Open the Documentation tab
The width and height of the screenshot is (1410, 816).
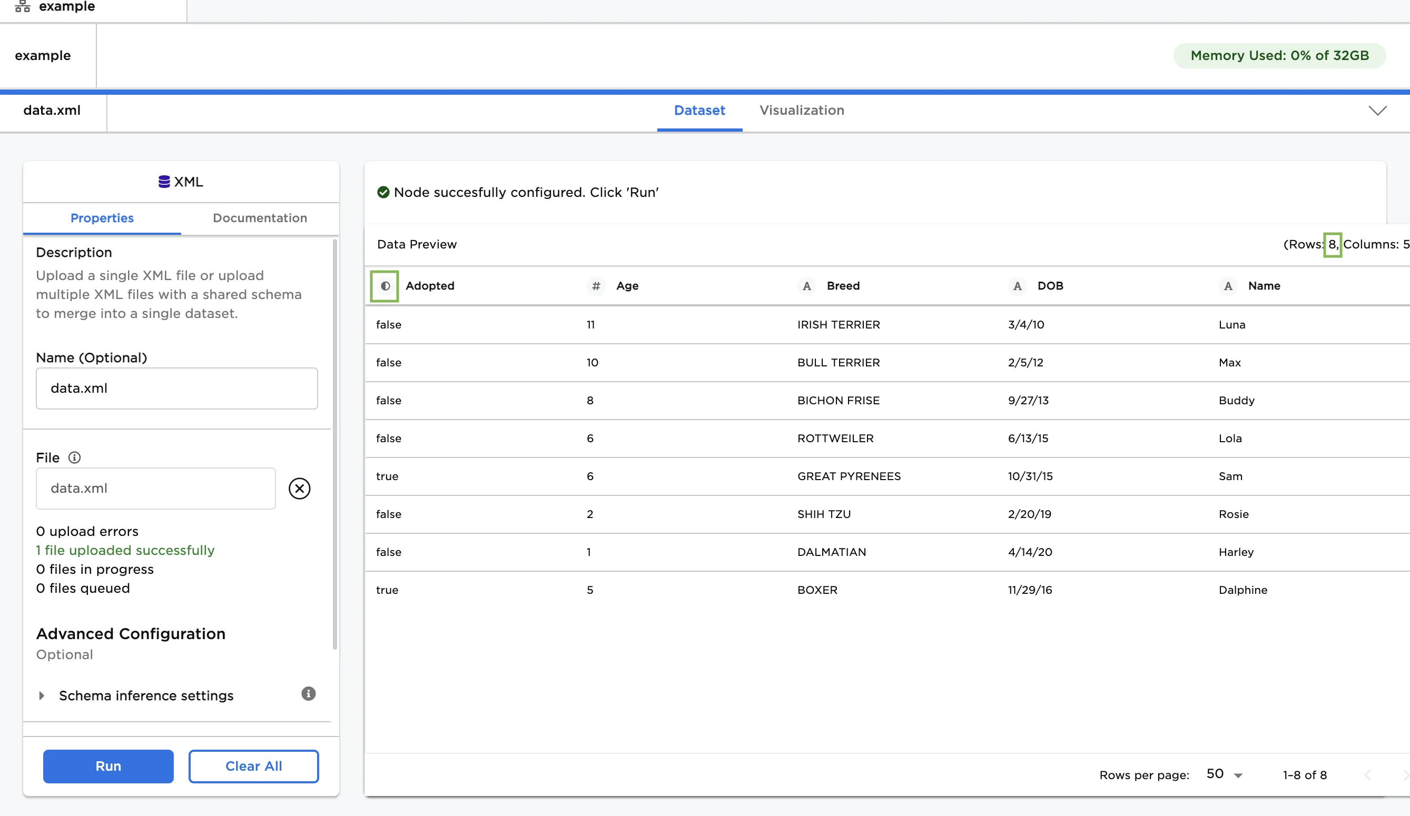260,218
